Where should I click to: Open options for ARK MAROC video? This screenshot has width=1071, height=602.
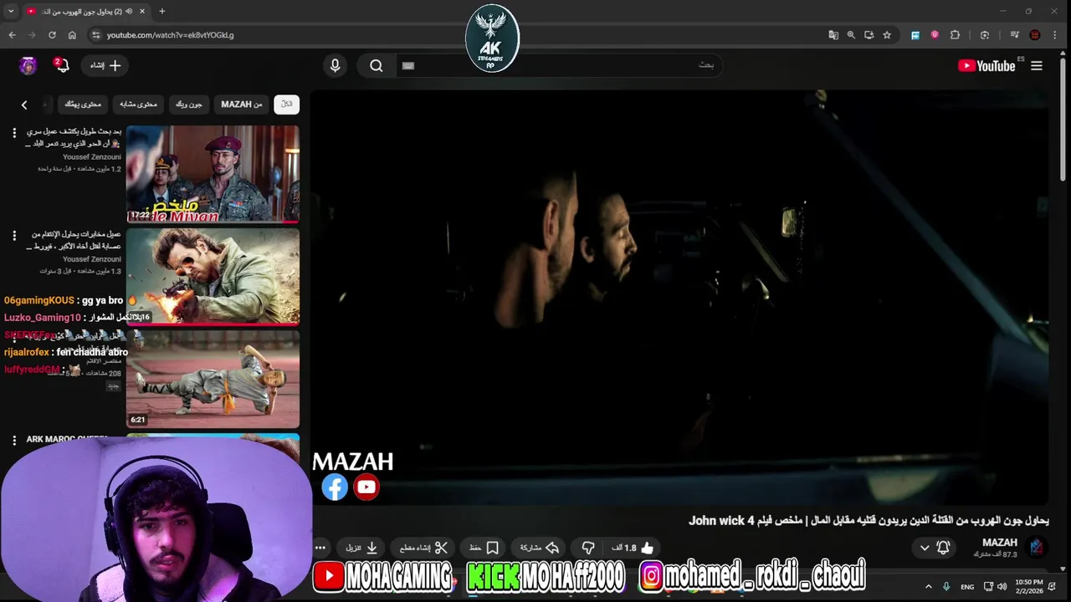pos(14,440)
